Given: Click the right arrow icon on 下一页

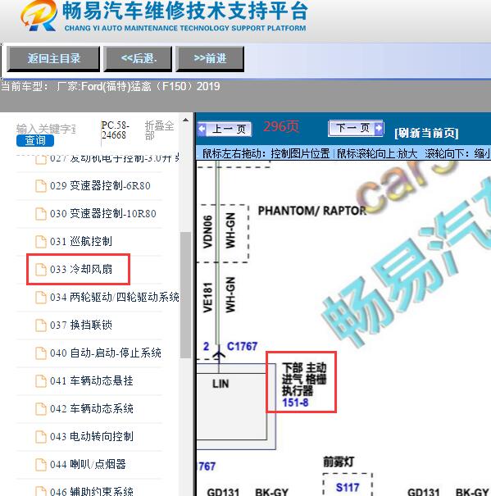Looking at the screenshot, I should pos(379,128).
